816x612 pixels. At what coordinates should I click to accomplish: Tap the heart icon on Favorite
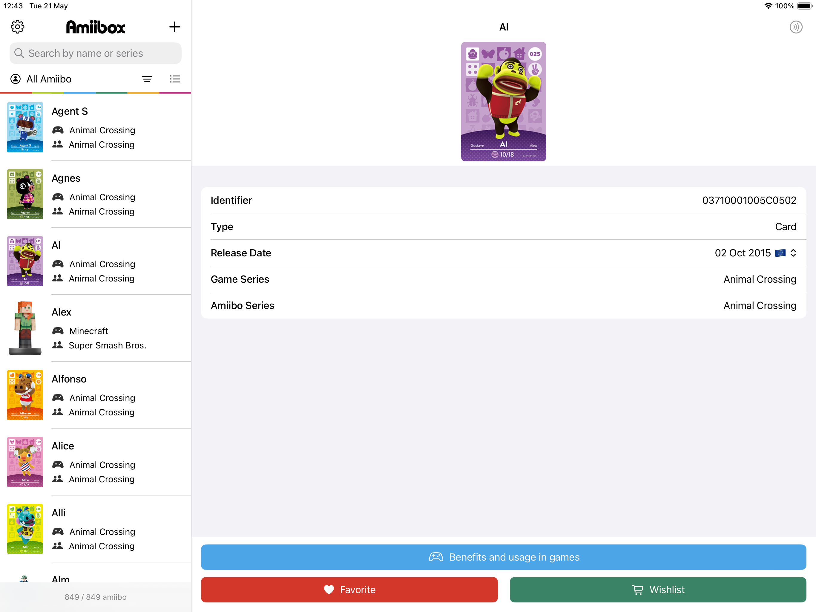329,590
